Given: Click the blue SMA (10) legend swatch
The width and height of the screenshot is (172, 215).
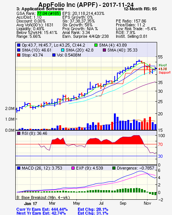Looking at the screenshot, I should (x=19, y=50).
